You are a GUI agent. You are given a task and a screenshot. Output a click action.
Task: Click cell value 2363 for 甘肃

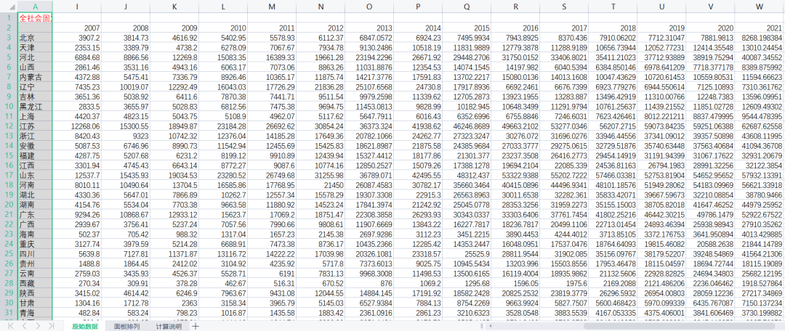coord(174,303)
